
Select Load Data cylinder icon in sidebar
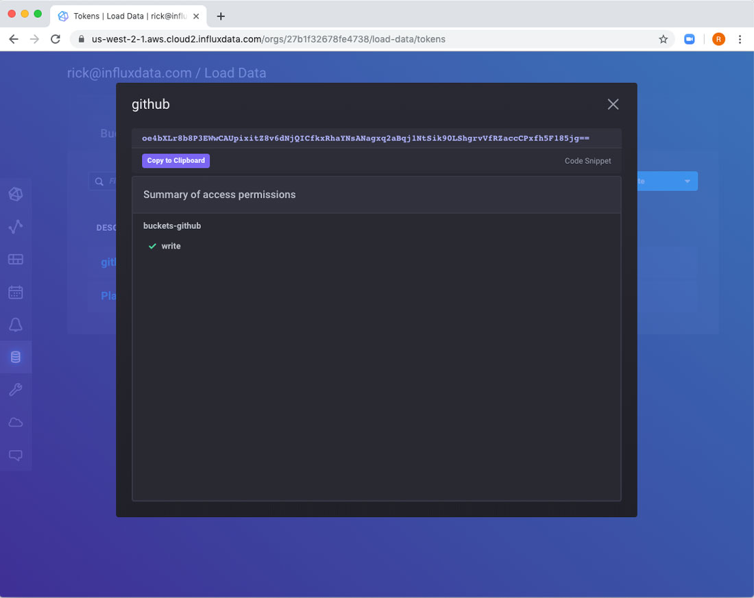pos(16,357)
